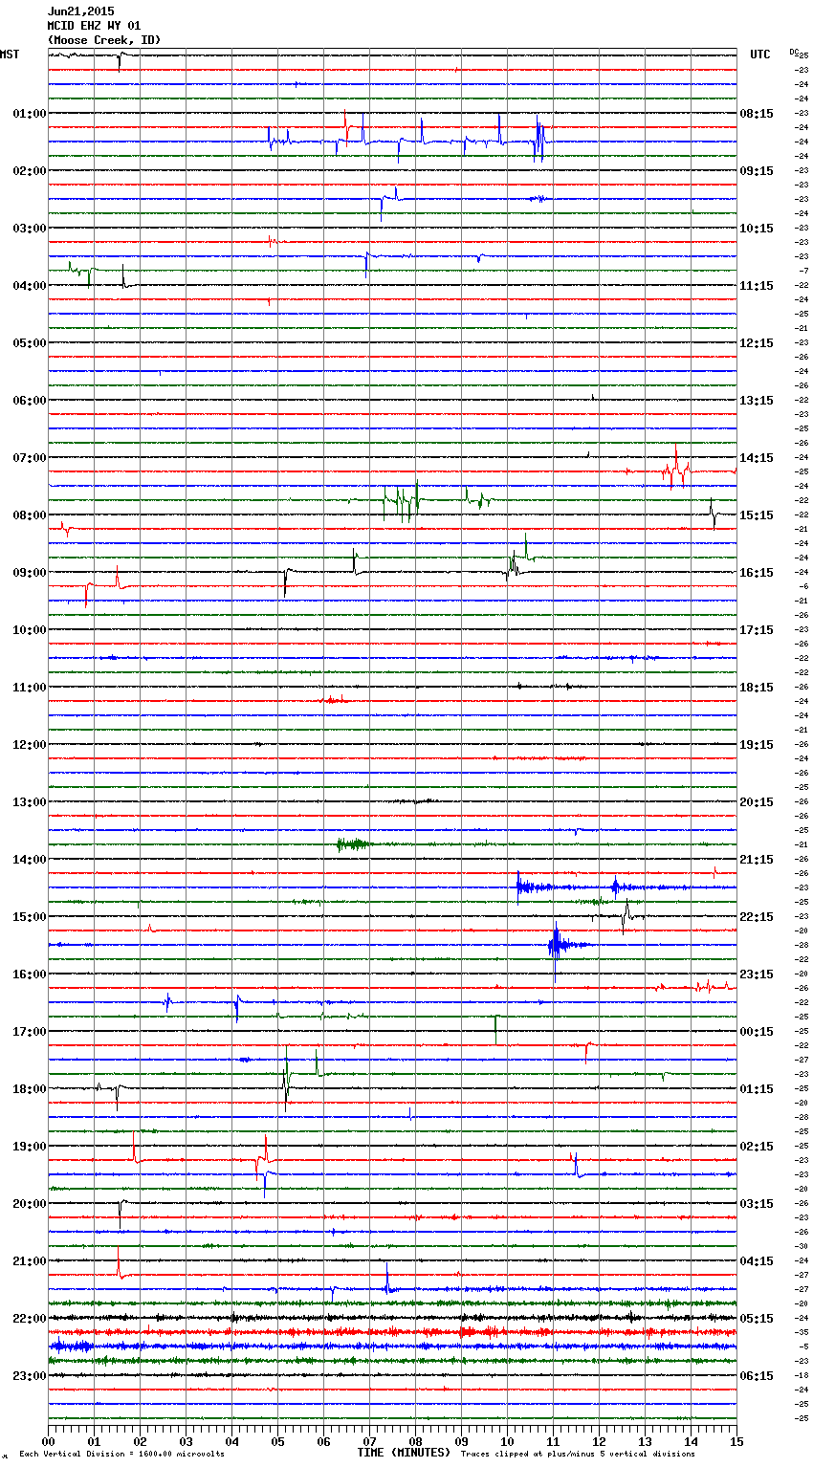Click the "16:15" UTC time label
The image size is (813, 1467).
coord(757,573)
